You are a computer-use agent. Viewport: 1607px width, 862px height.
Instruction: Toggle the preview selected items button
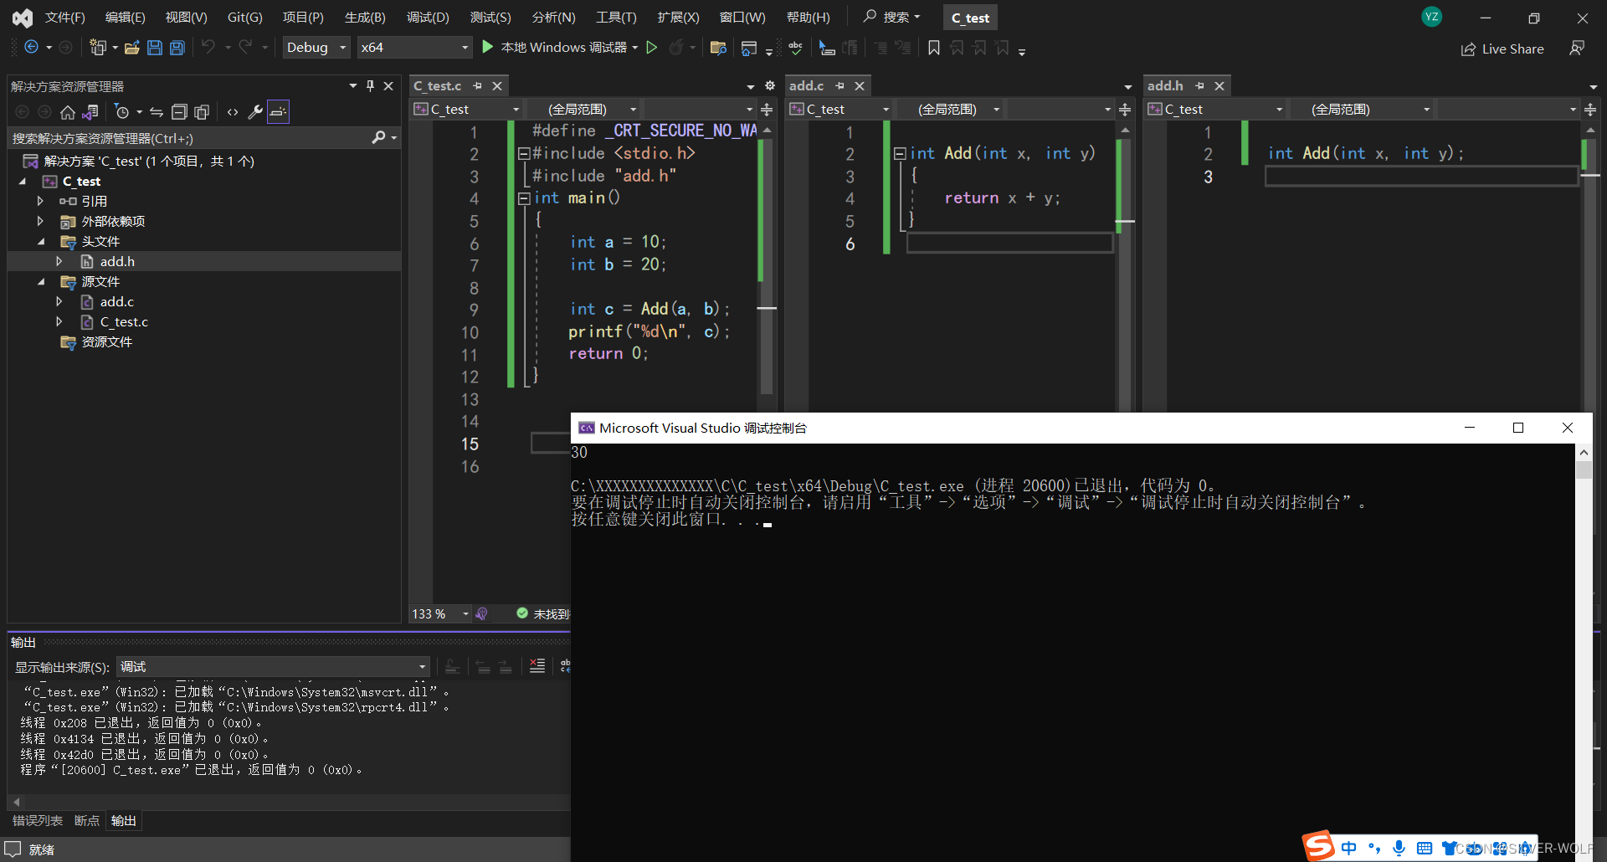click(279, 112)
